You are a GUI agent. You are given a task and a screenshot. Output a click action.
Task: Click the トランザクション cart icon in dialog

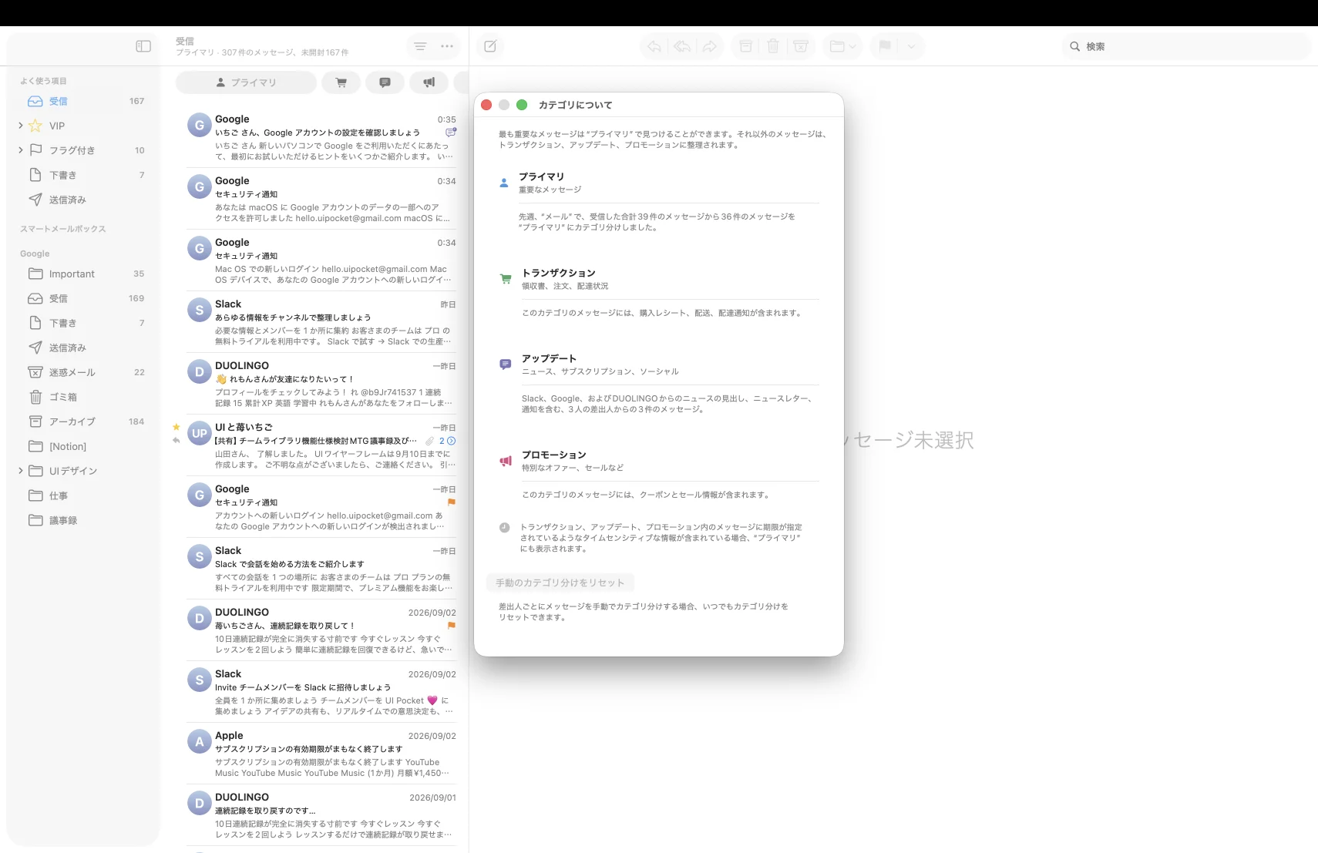coord(506,279)
